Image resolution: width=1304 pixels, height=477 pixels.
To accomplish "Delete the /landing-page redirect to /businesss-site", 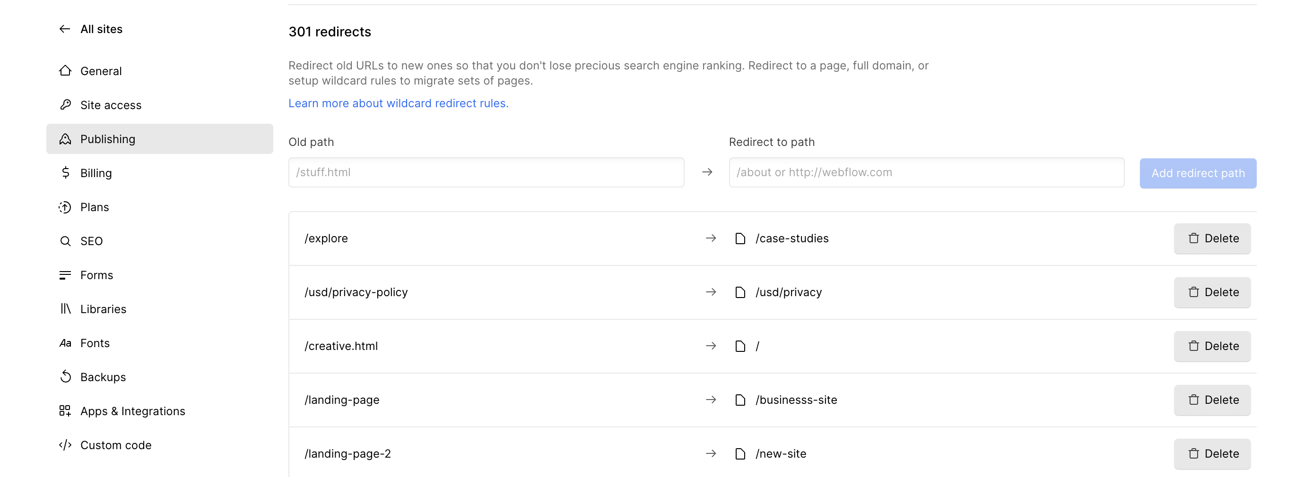I will 1212,400.
